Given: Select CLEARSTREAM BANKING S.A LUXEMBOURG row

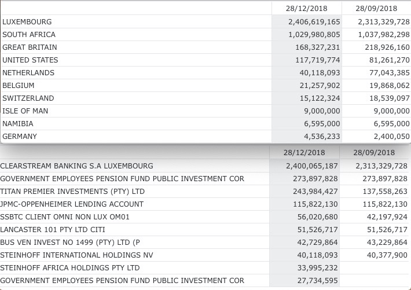Looking at the screenshot, I should 204,166.
